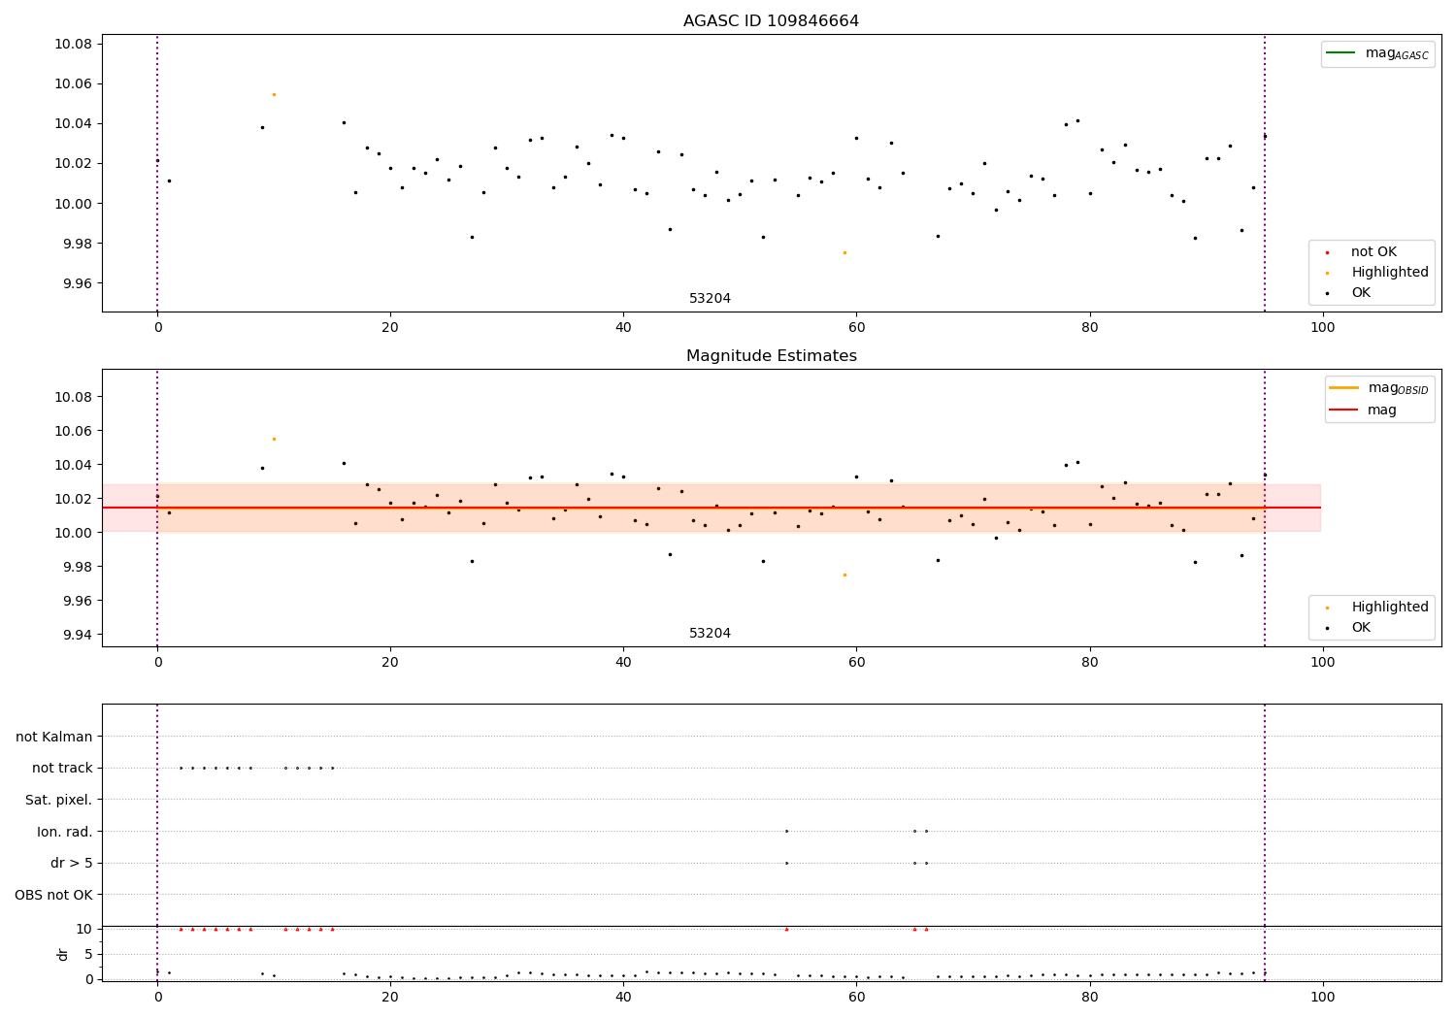The height and width of the screenshot is (1019, 1456).
Task: Click the "not Kalman" axis label
Action: tap(54, 737)
